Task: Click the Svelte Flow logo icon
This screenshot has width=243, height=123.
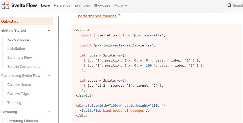Action: point(5,5)
